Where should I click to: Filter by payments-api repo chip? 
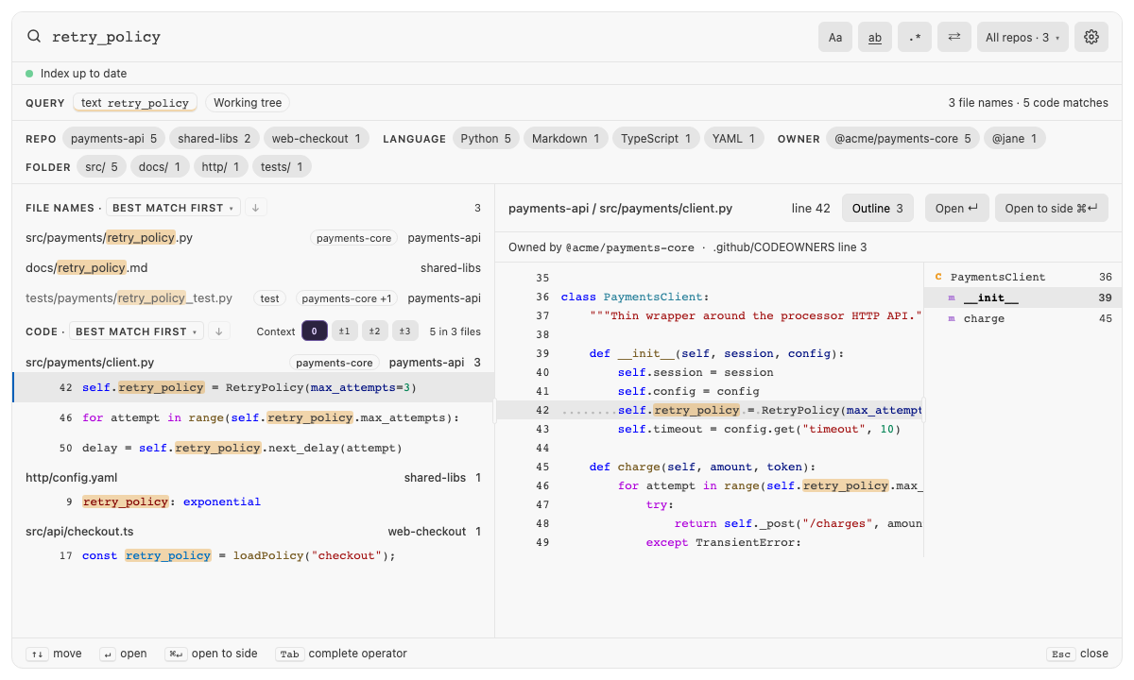point(114,139)
